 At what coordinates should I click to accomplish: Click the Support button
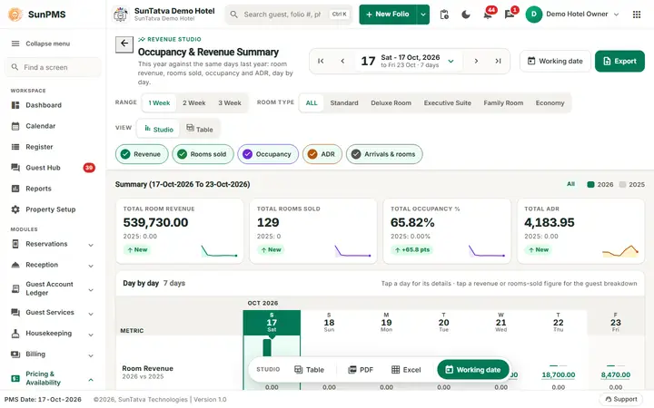click(621, 399)
